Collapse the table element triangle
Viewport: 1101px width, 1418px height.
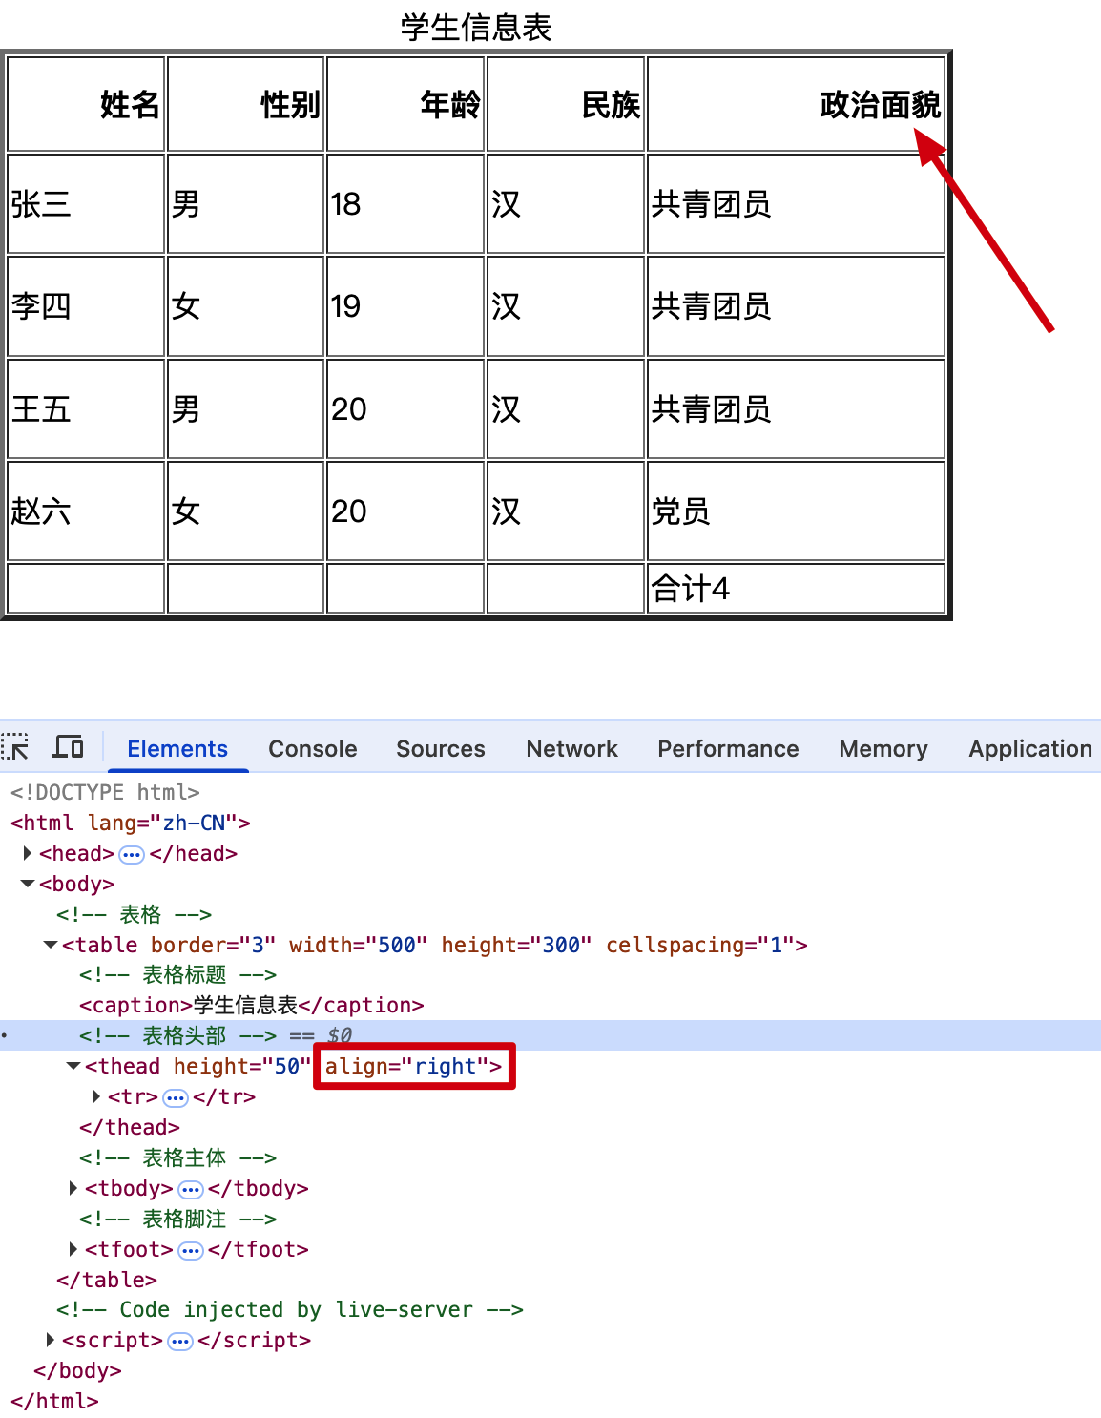(51, 945)
